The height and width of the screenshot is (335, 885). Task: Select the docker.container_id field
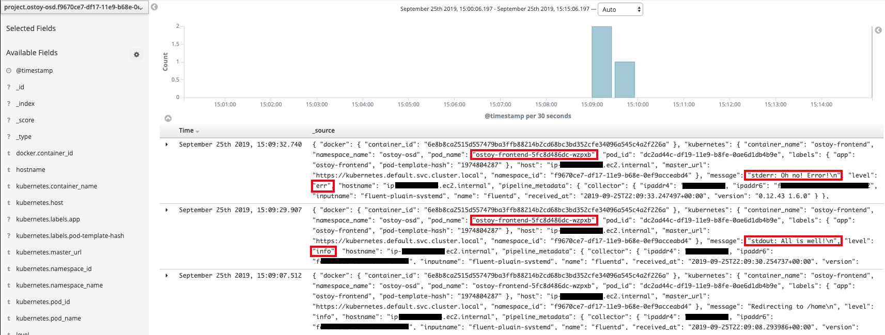[x=44, y=153]
